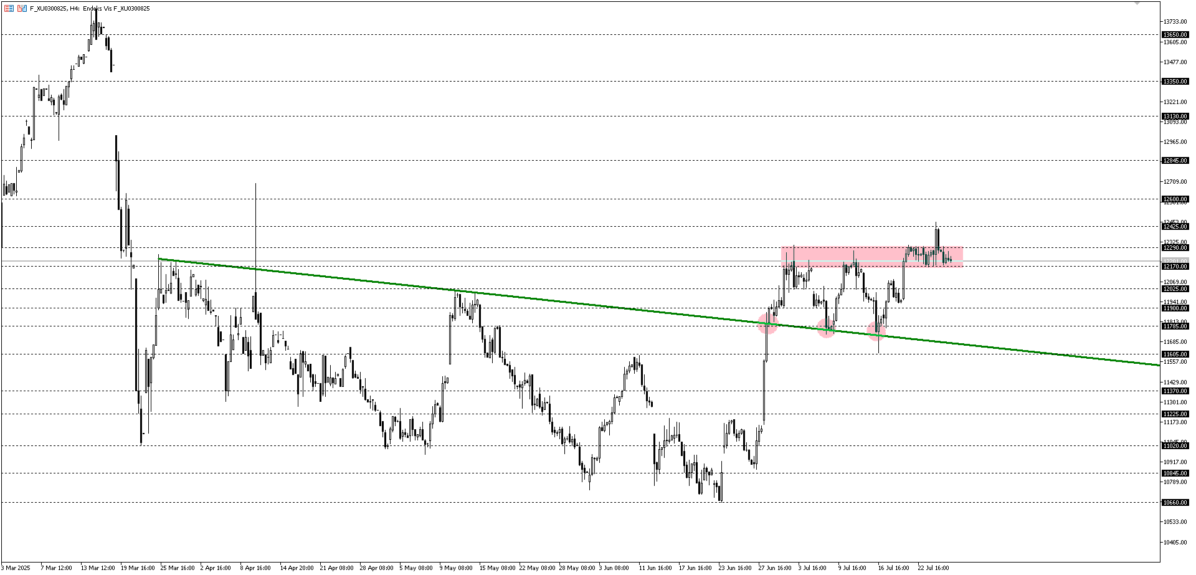Click the 27 Jun 16:00 time label
Screen dimensions: 1196x575
click(x=775, y=568)
